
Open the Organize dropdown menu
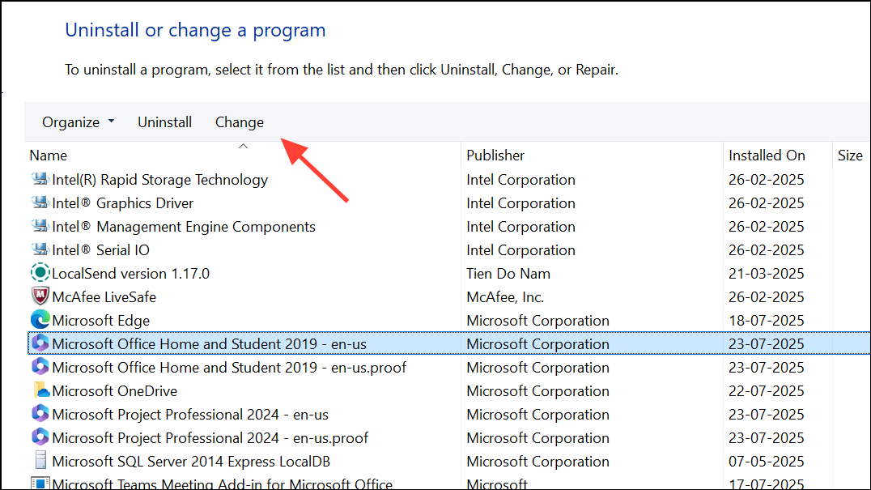click(x=77, y=121)
